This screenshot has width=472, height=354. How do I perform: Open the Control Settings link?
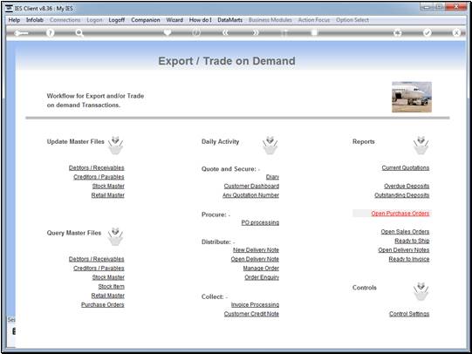click(x=409, y=314)
